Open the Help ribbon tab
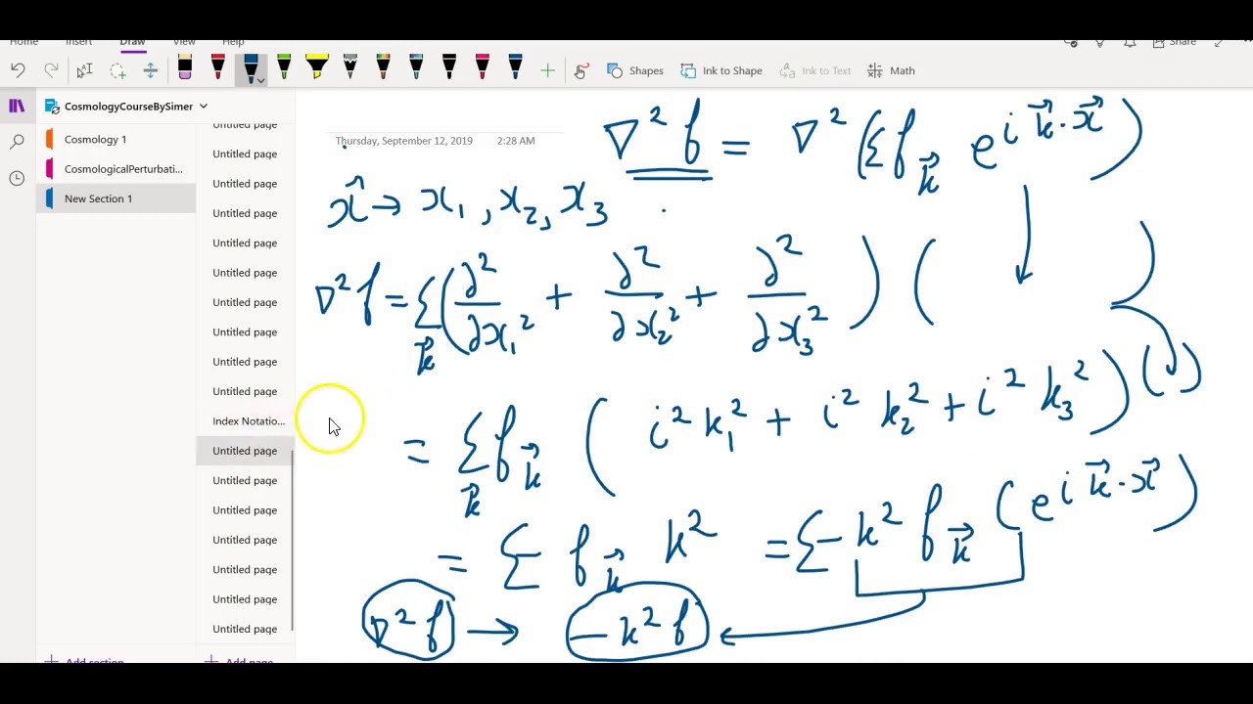1253x704 pixels. (233, 42)
